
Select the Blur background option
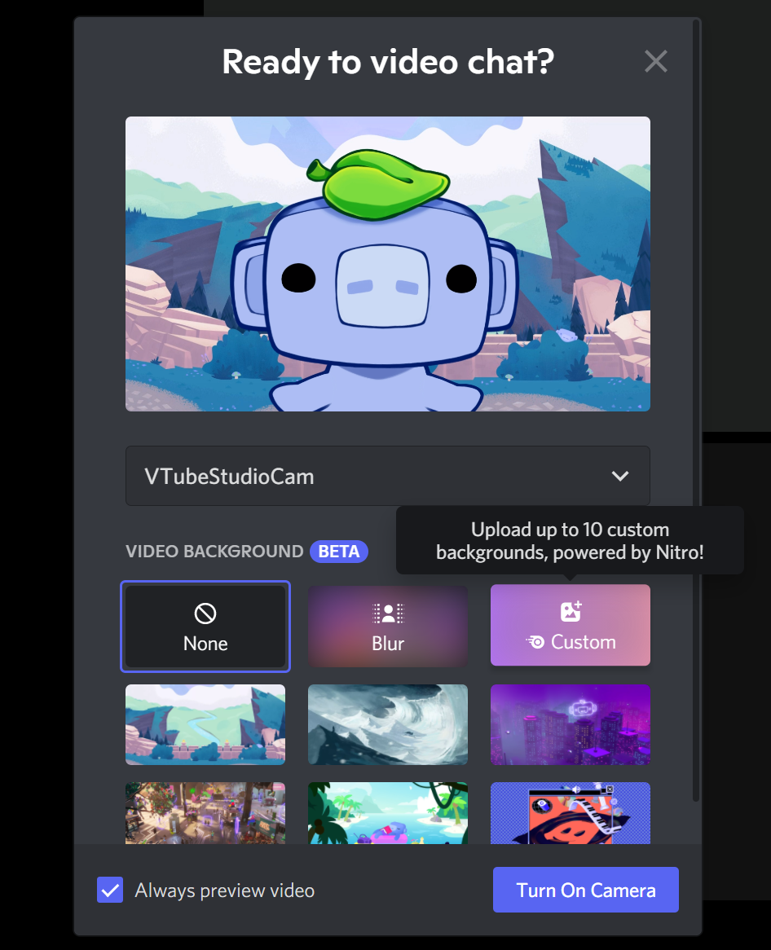[x=388, y=626]
